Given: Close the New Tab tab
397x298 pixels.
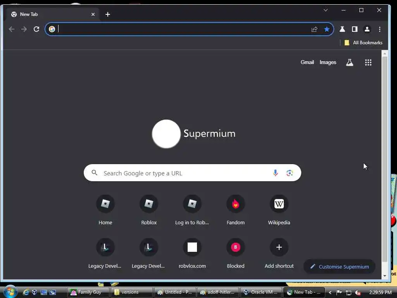Looking at the screenshot, I should click(93, 14).
